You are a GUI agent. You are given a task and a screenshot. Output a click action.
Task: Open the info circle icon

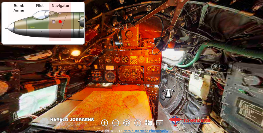pos(138,123)
